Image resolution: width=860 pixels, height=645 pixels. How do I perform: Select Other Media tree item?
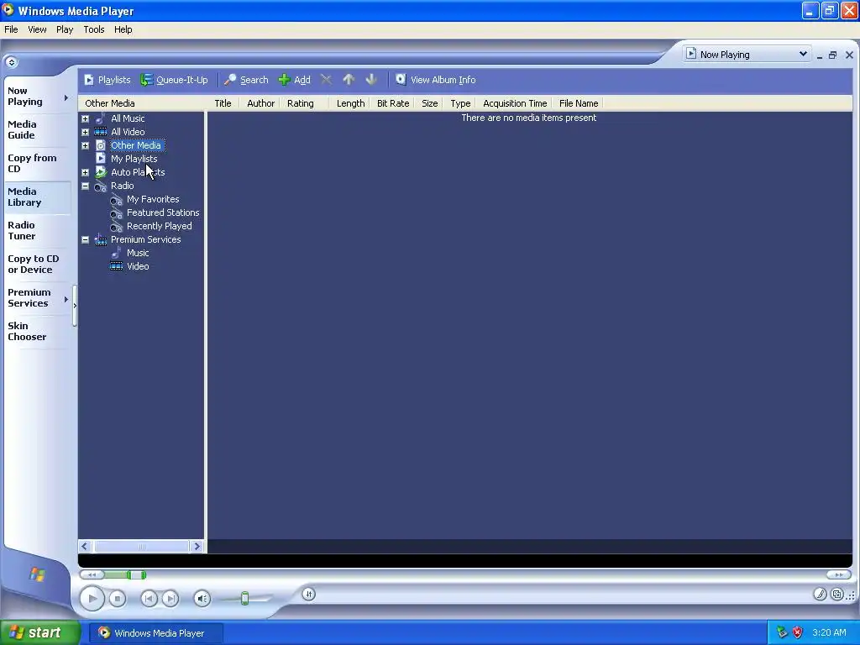coord(136,145)
